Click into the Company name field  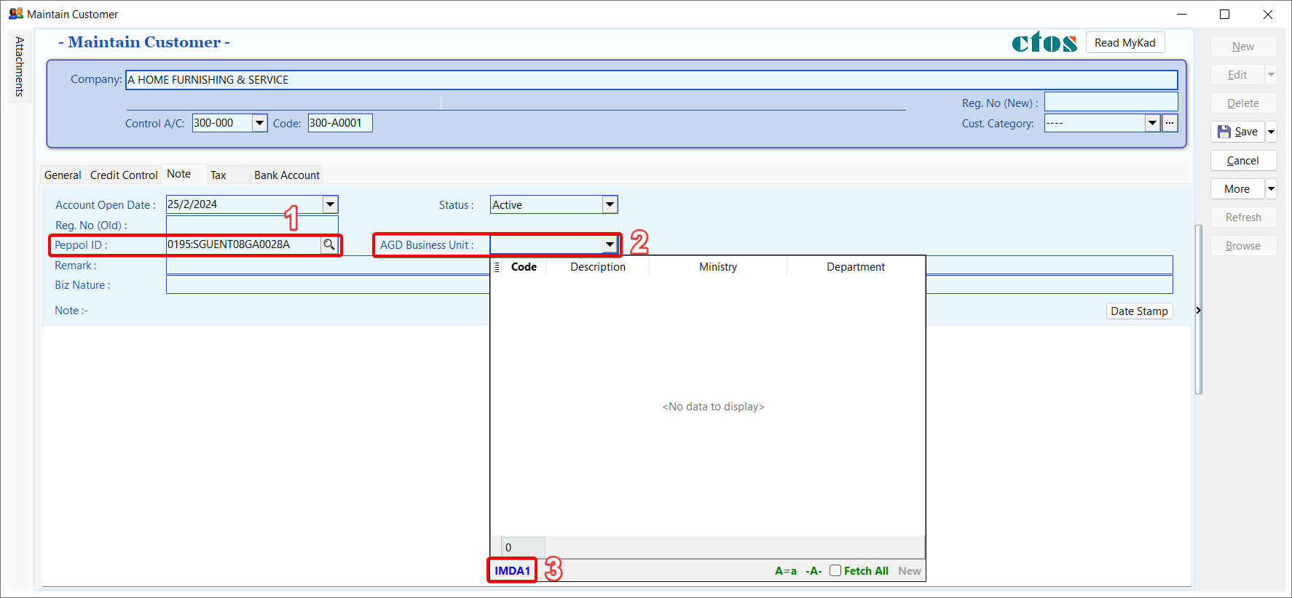[651, 80]
